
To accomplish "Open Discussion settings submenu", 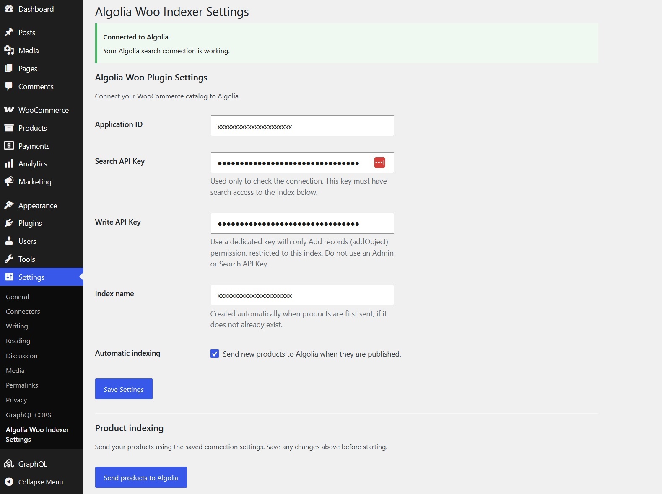I will click(x=22, y=356).
